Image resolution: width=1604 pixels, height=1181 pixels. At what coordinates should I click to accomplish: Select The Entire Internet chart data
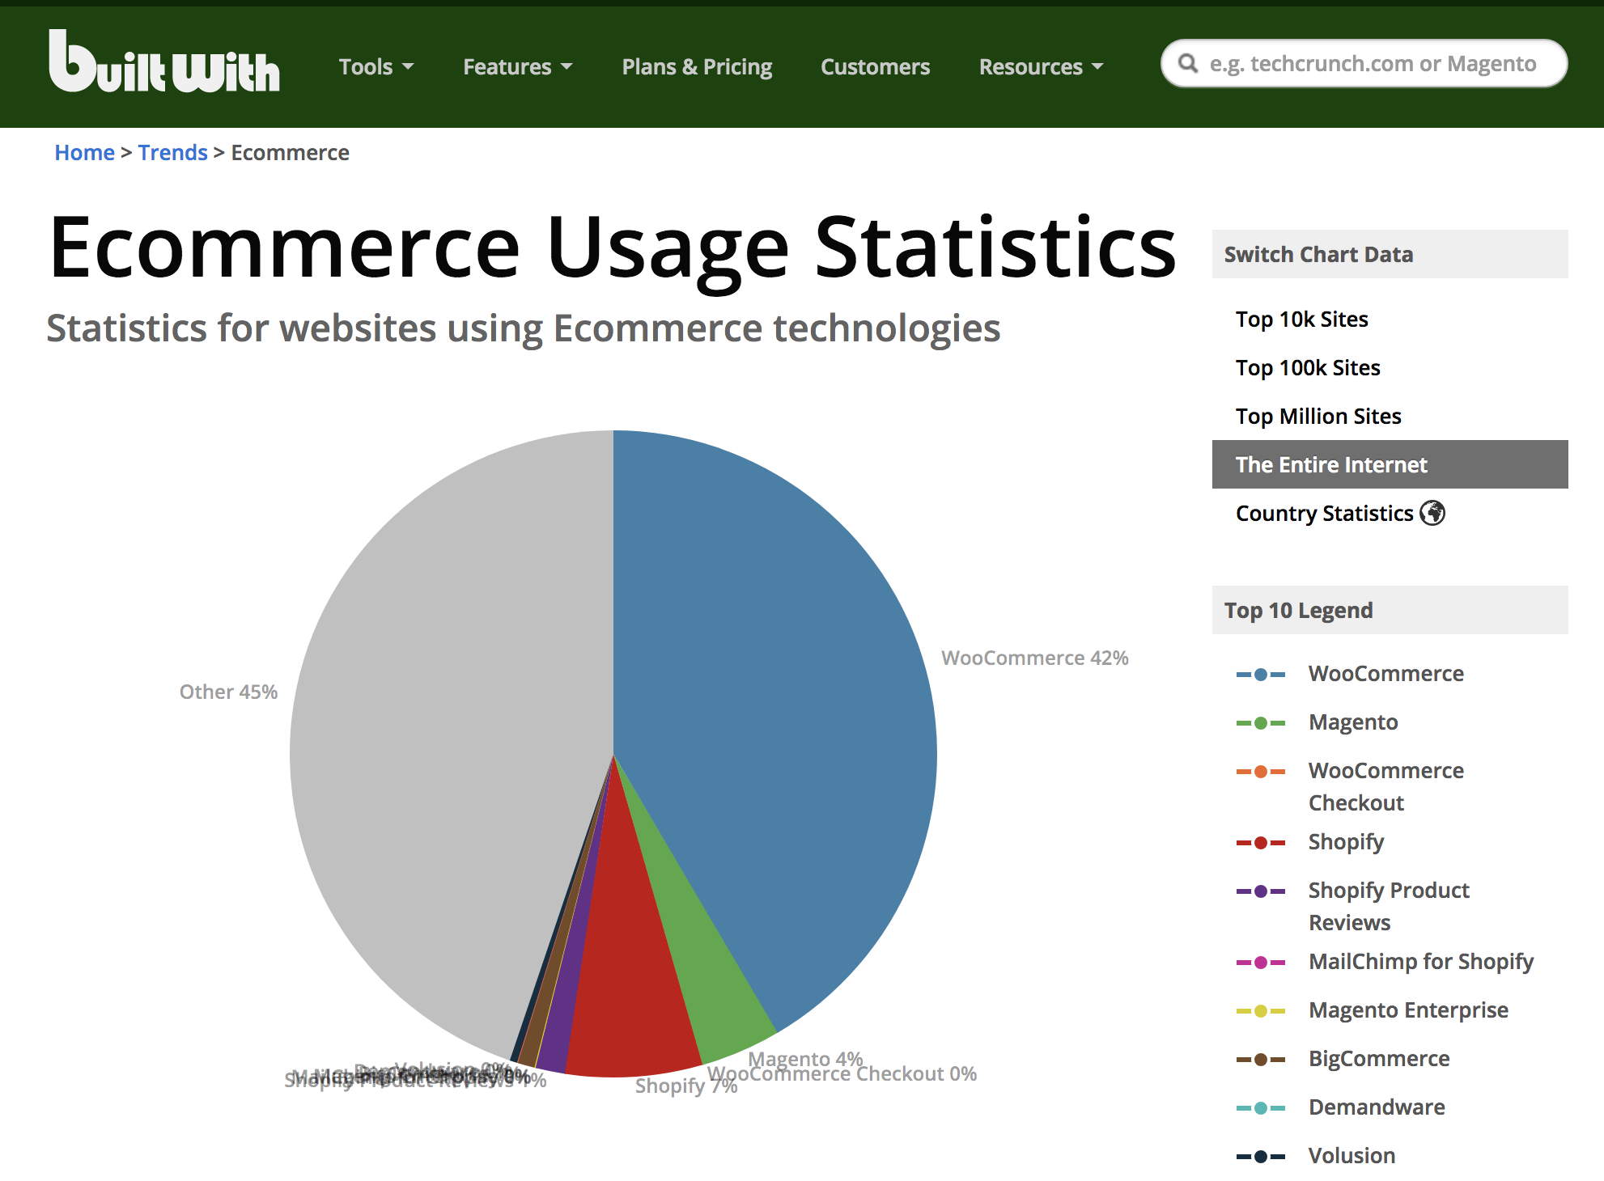[1390, 464]
